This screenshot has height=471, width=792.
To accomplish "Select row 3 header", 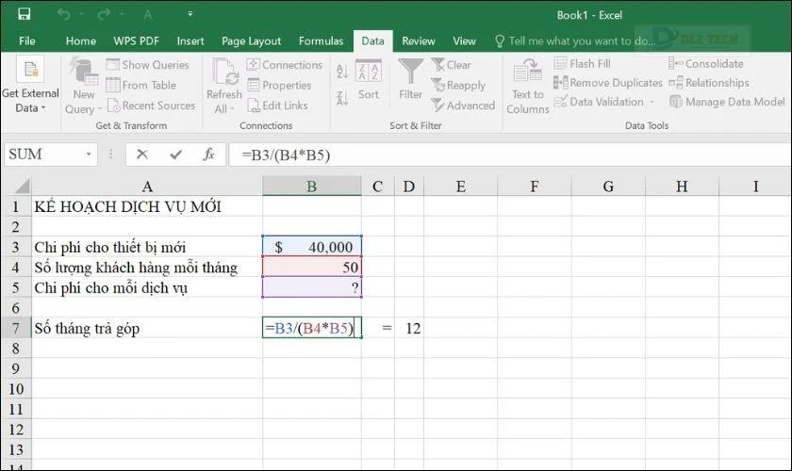I will 16,247.
